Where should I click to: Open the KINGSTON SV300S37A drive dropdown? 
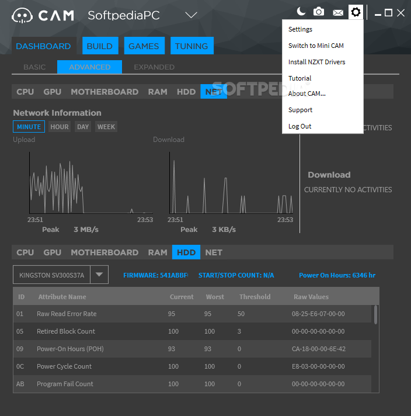[99, 275]
